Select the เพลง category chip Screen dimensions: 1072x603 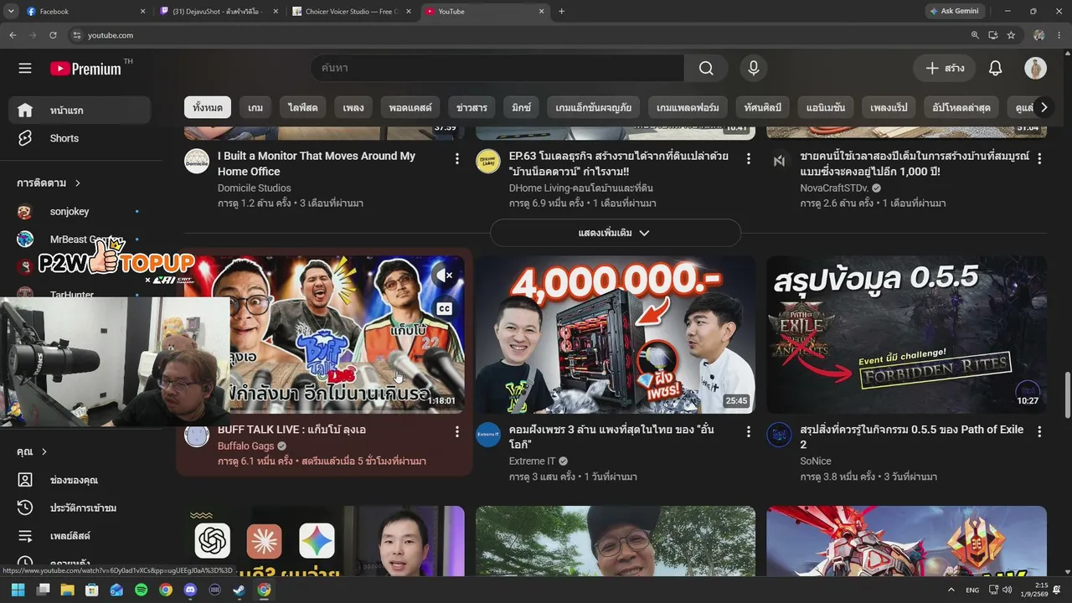pyautogui.click(x=353, y=108)
